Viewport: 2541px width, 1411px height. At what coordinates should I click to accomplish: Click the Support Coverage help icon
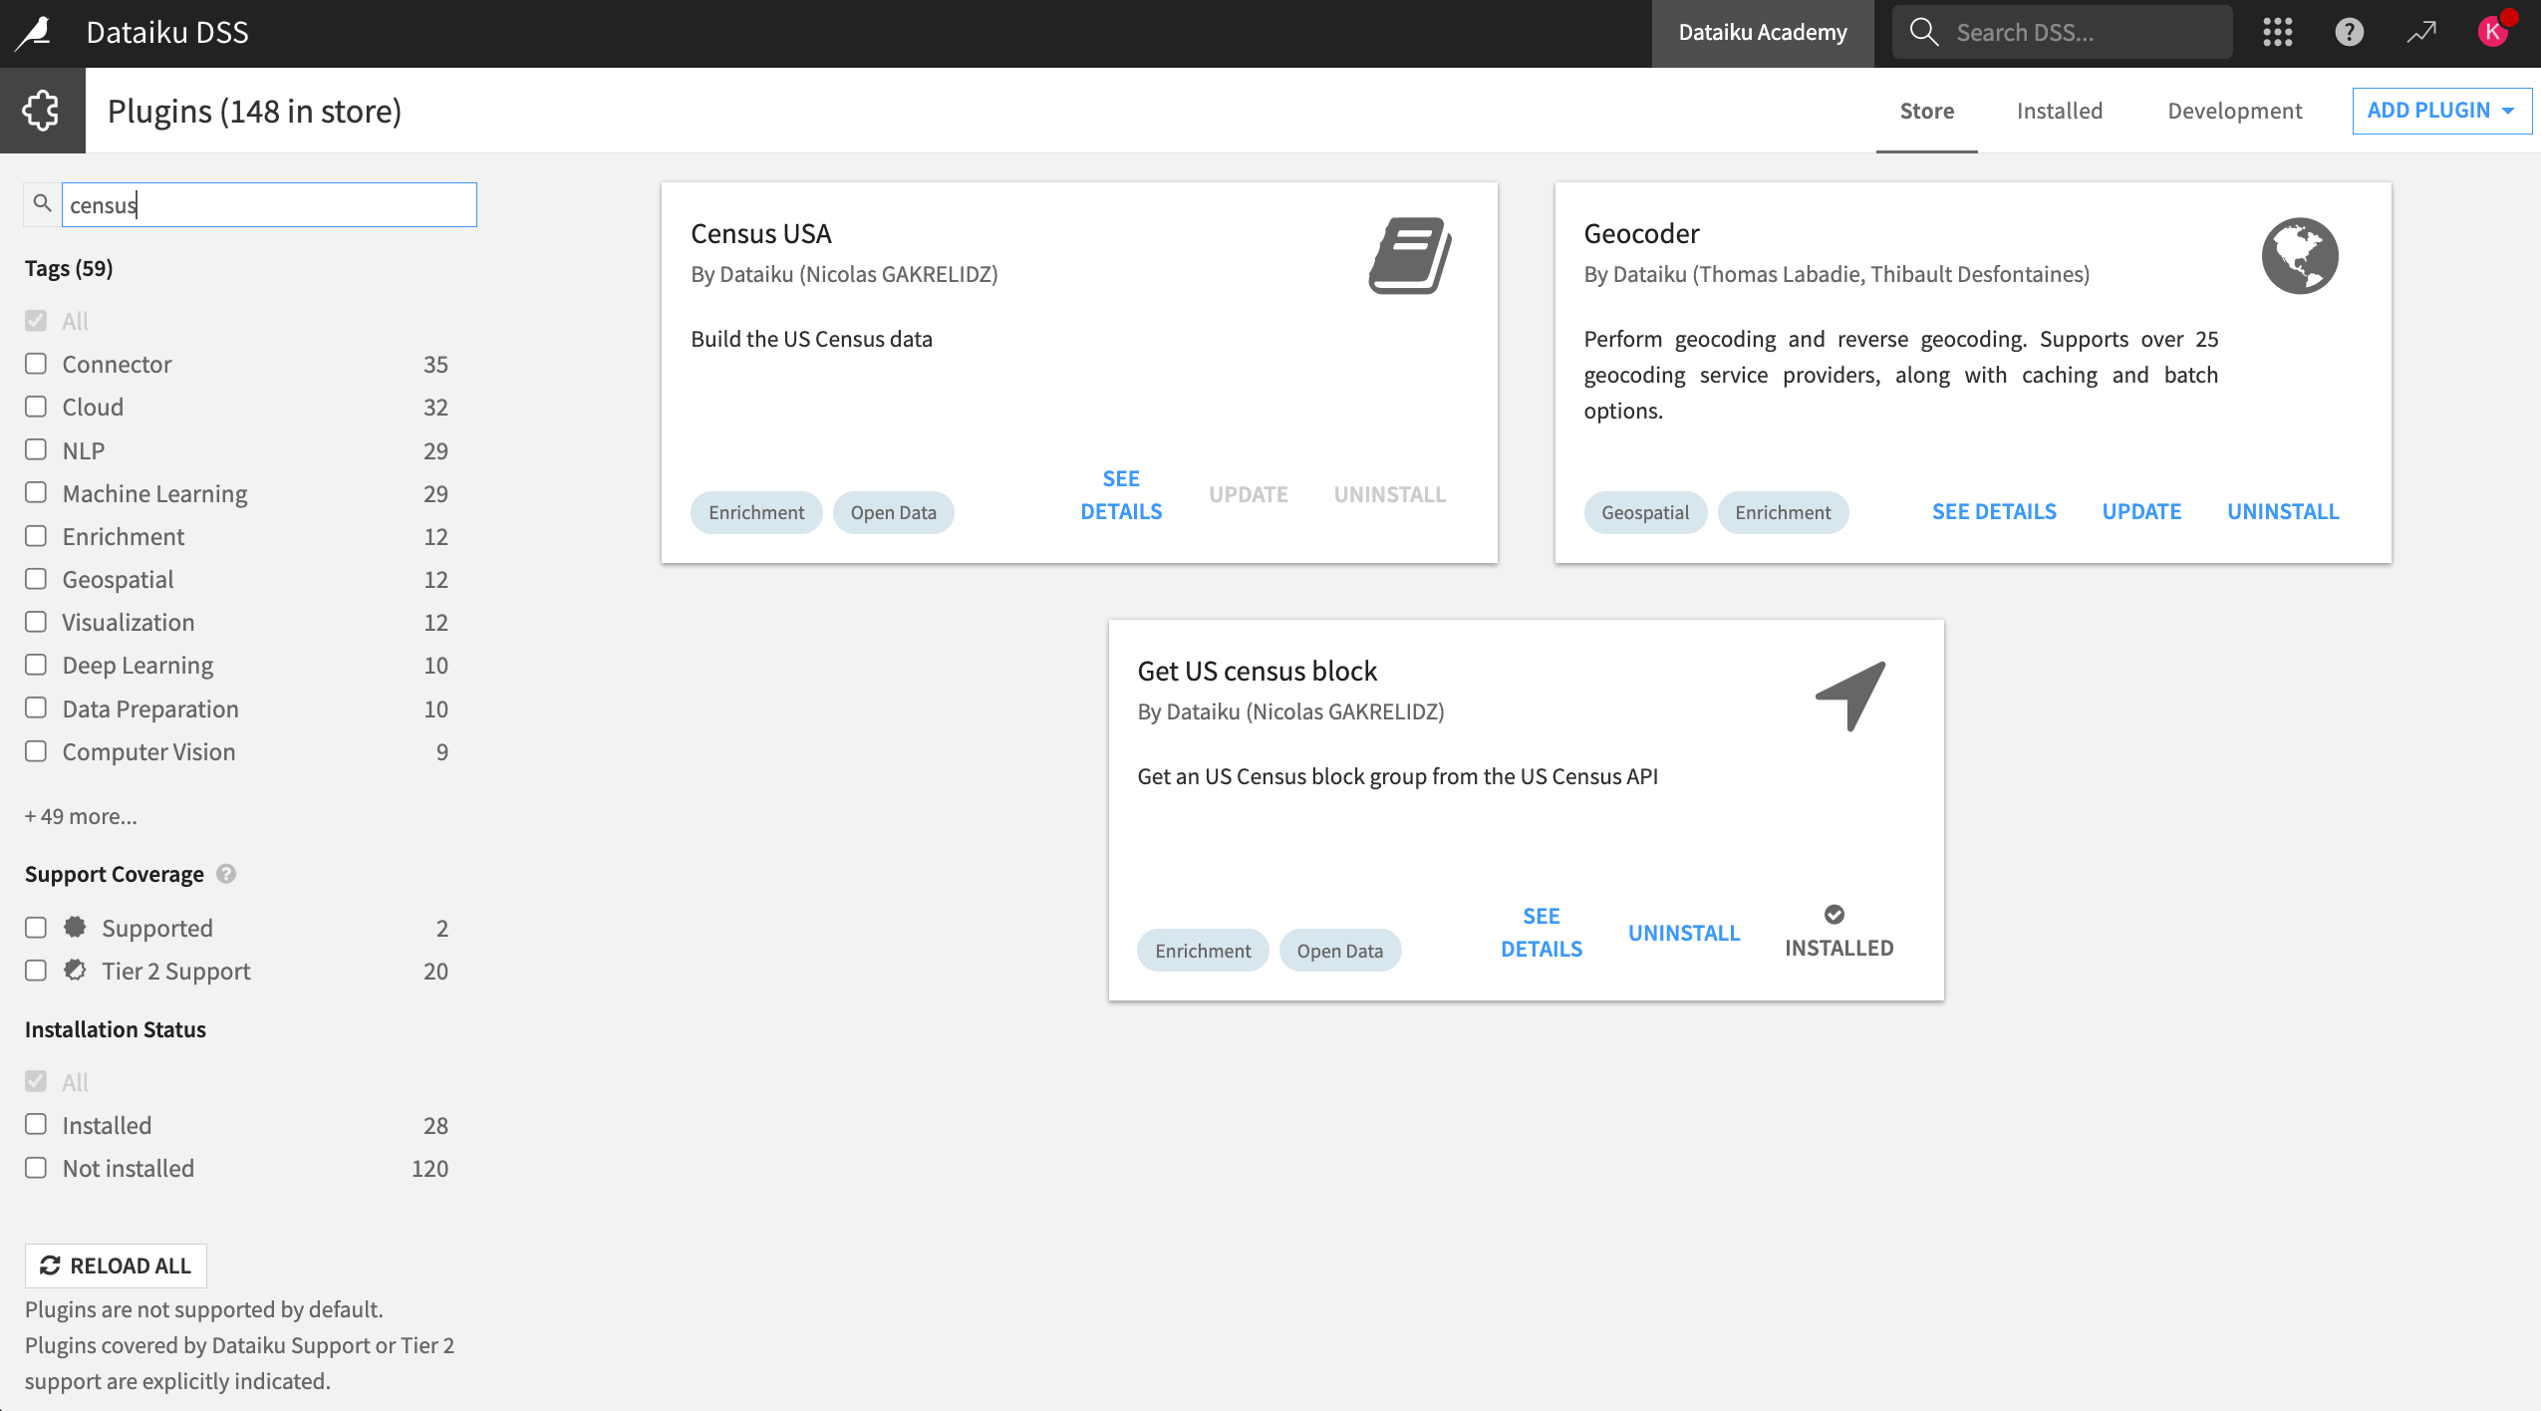click(x=226, y=874)
